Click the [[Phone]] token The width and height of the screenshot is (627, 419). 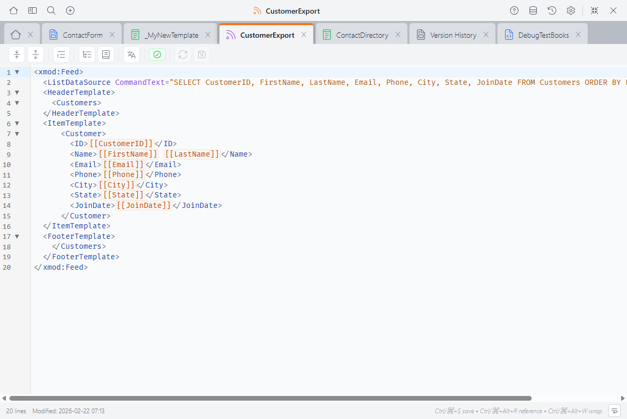(123, 174)
